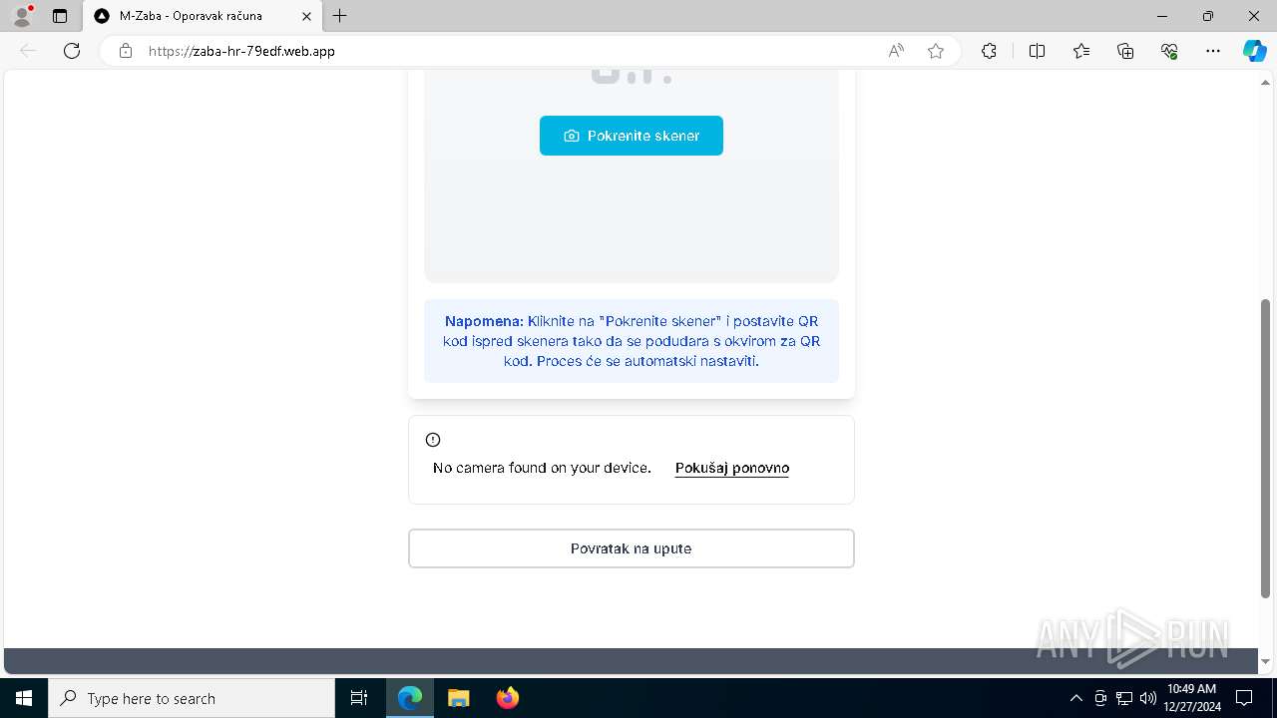The width and height of the screenshot is (1277, 718).
Task: Select the M-Zaba - Oporavak računa tab
Action: pos(203,16)
